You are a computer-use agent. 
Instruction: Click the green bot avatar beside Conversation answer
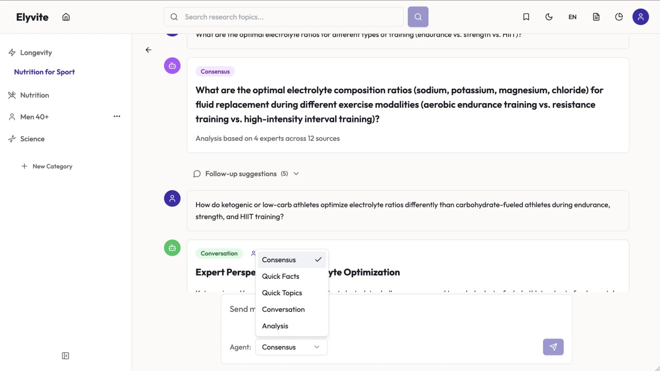172,248
